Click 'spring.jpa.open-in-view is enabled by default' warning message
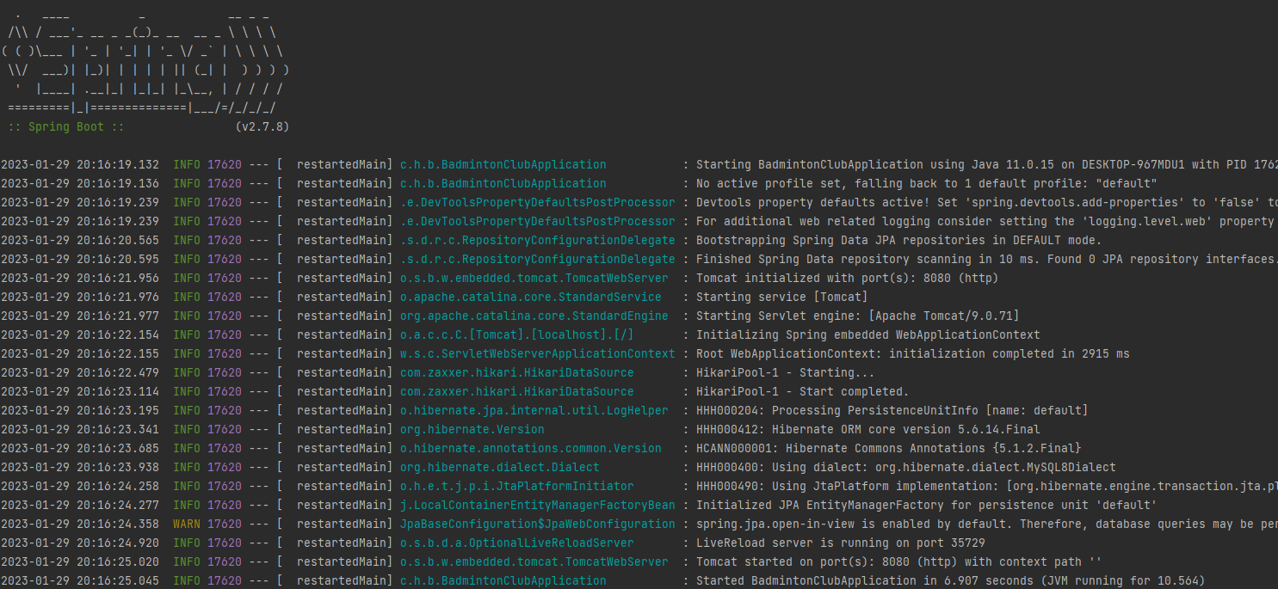The height and width of the screenshot is (589, 1278). (987, 524)
